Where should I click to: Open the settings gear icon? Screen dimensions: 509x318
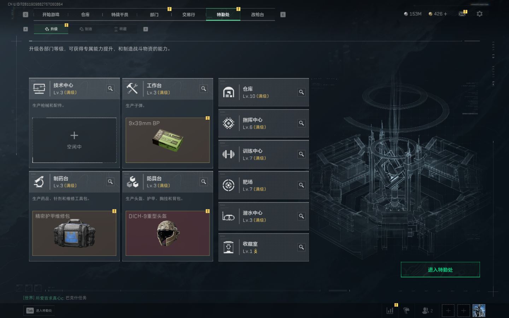tap(480, 14)
